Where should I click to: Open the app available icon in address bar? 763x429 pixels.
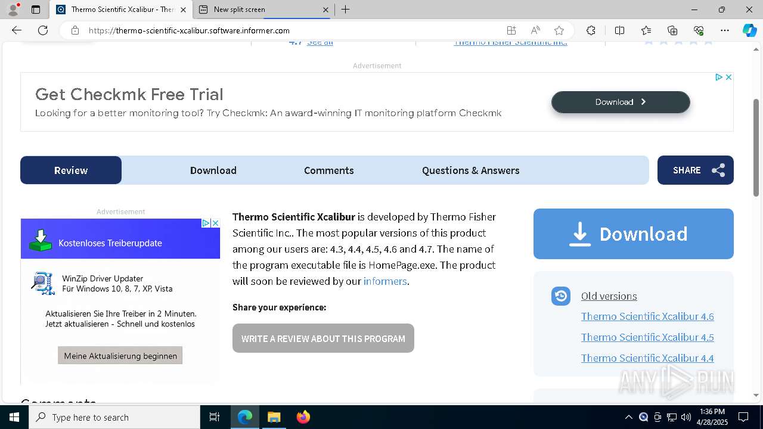511,30
